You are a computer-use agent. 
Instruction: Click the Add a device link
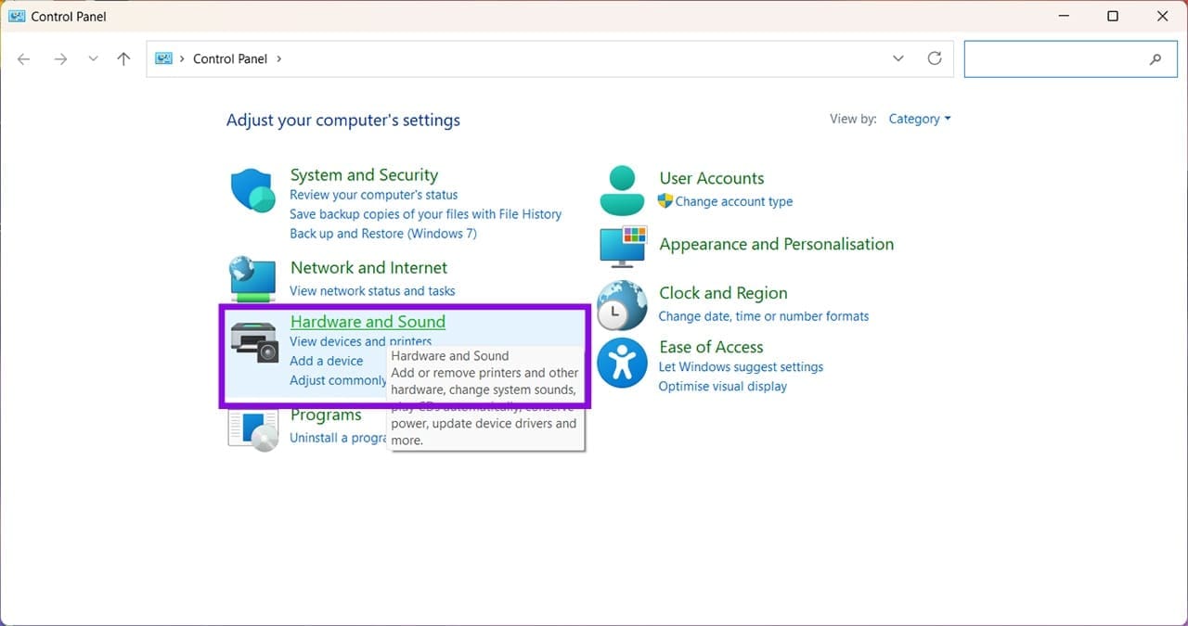click(326, 361)
